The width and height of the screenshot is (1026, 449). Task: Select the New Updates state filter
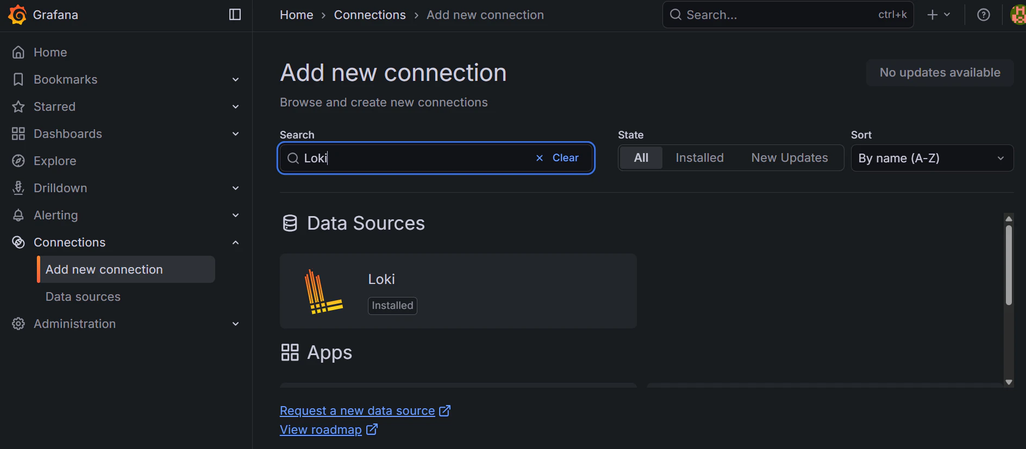click(790, 158)
